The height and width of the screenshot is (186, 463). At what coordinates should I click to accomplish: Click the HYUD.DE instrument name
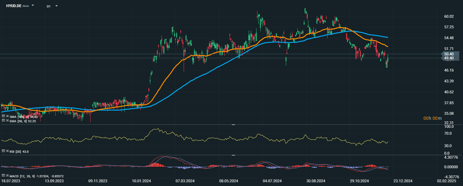point(14,6)
